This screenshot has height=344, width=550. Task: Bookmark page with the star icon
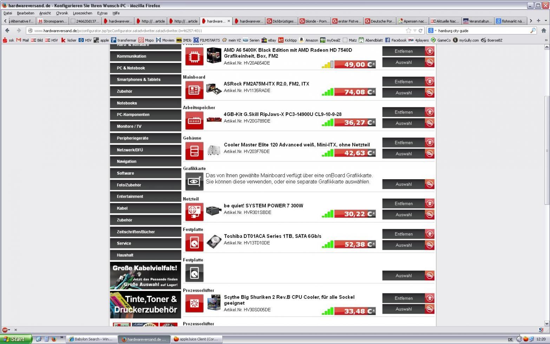408,31
